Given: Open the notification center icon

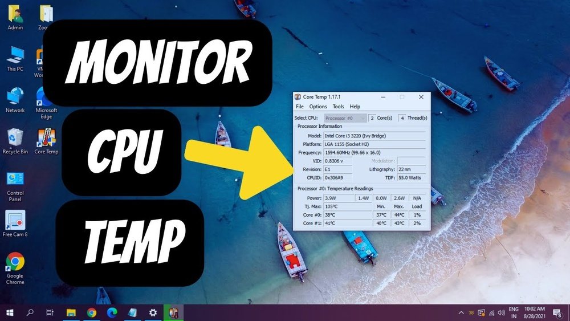Looking at the screenshot, I should point(557,312).
